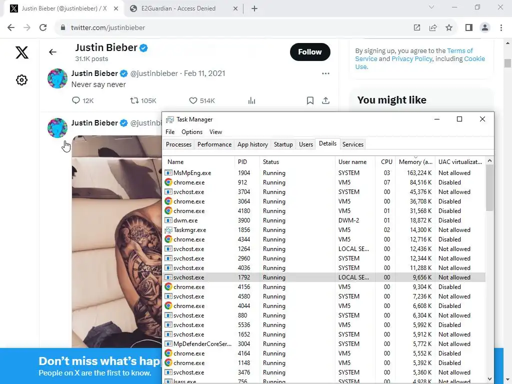Click the Task Manager scroll up arrow
The height and width of the screenshot is (384, 512).
click(x=489, y=160)
